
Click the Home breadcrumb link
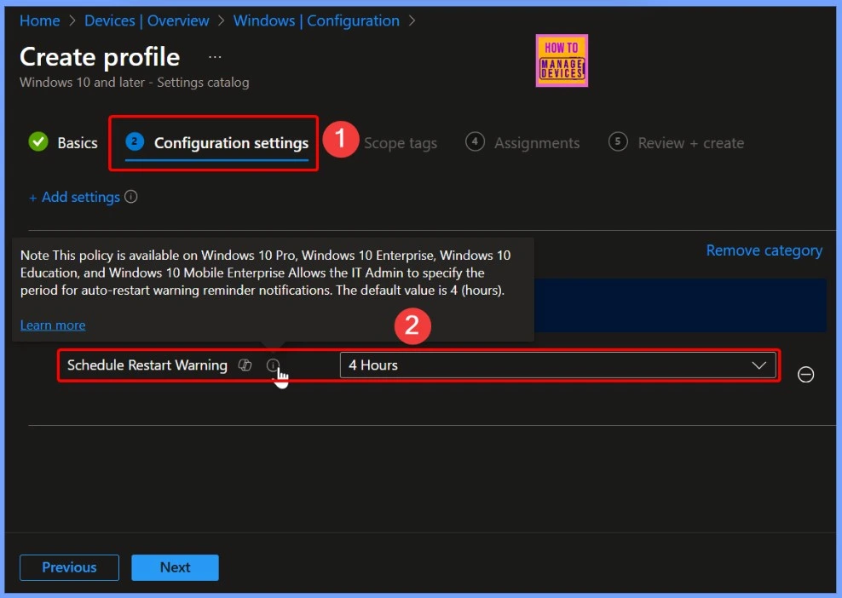pyautogui.click(x=39, y=20)
